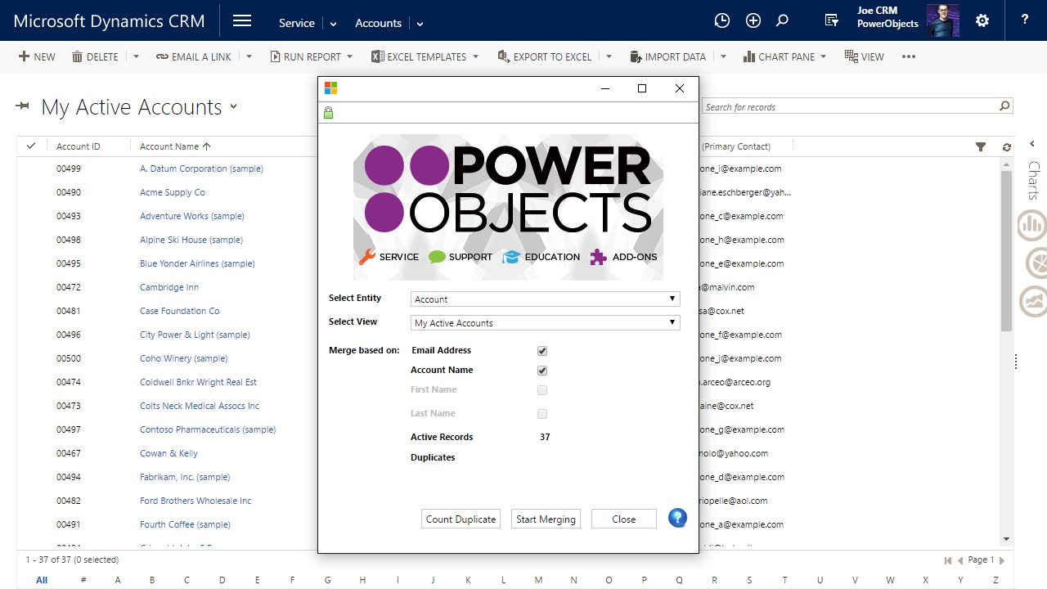1047x589 pixels.
Task: Click the Search for records field
Action: (849, 107)
